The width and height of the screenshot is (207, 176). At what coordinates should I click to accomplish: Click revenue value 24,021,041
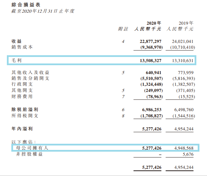click(x=183, y=42)
